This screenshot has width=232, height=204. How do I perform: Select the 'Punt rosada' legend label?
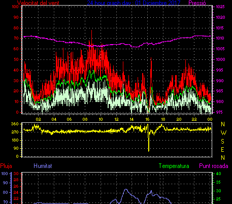click(214, 166)
